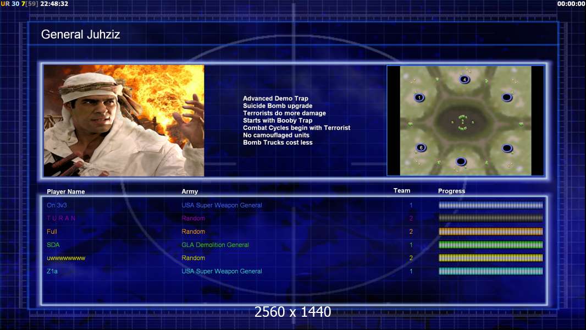Click Combat Cycles begin with Terrorist text

(x=297, y=128)
